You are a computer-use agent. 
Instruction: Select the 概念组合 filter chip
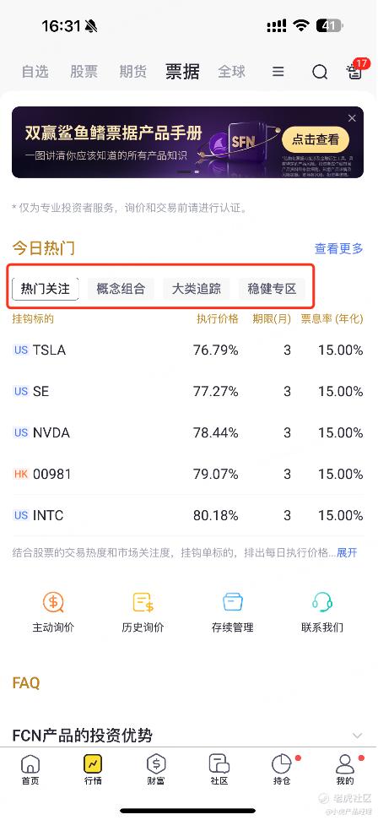(x=121, y=289)
